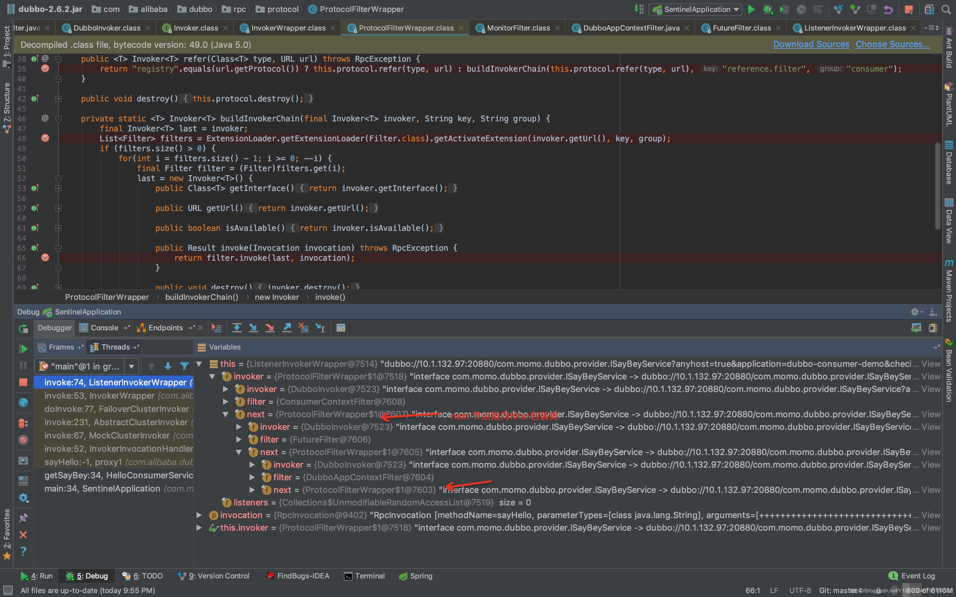956x597 pixels.
Task: Show execution point icon
Action: (x=216, y=328)
